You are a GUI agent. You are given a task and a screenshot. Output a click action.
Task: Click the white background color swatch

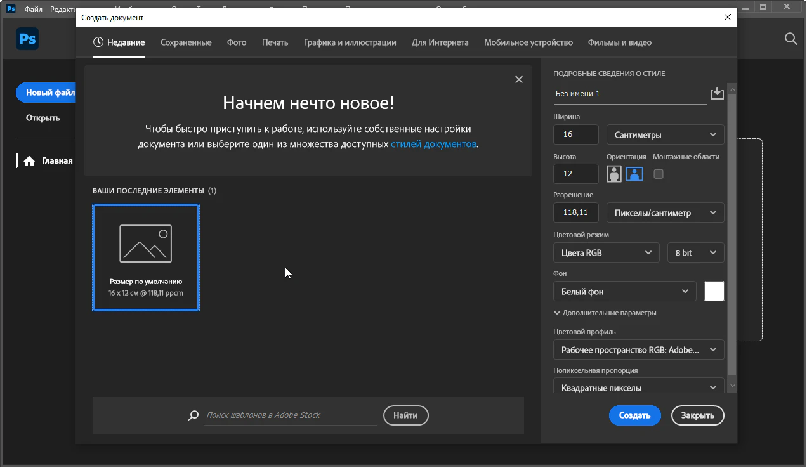(x=714, y=291)
